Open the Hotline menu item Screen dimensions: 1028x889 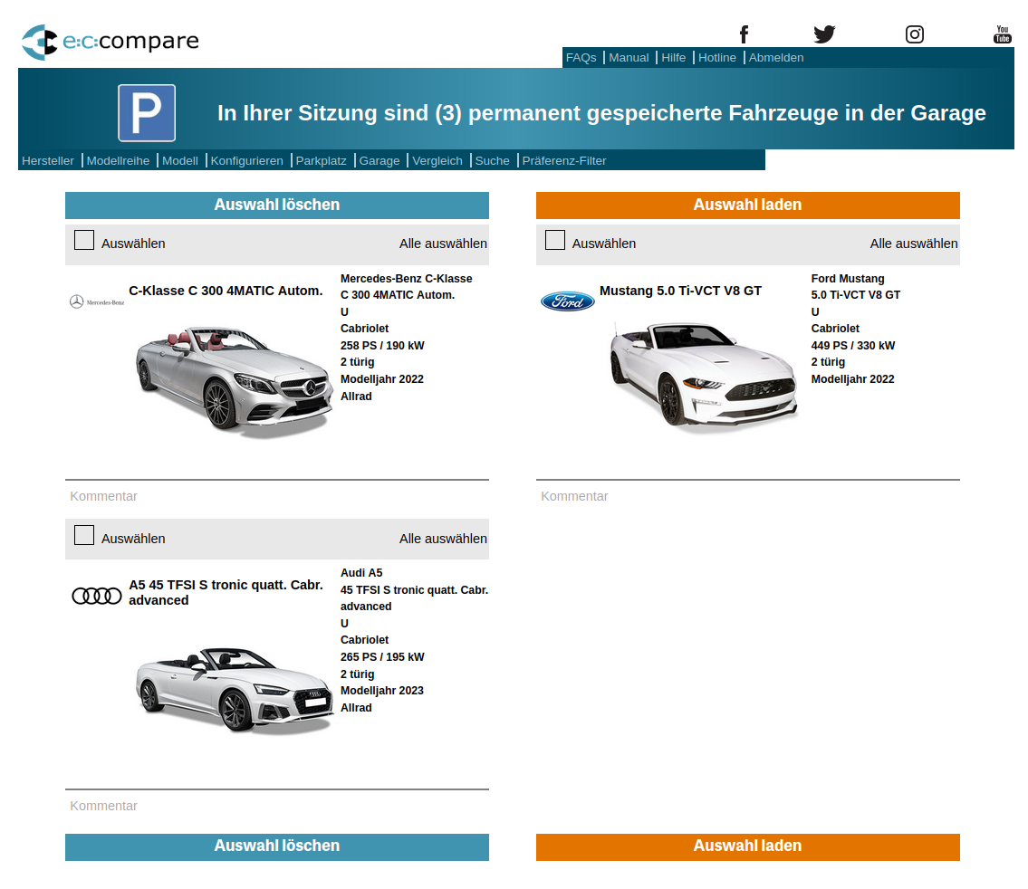point(717,58)
